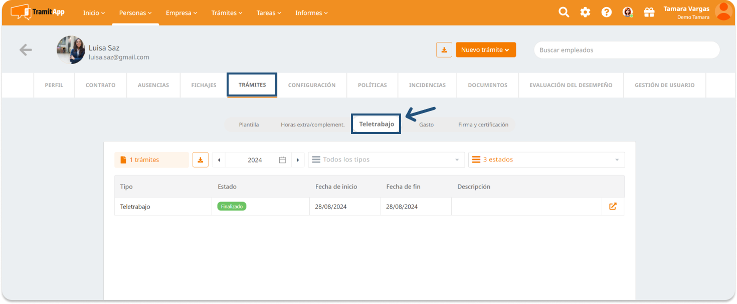This screenshot has height=304, width=737.
Task: Click the search magnifier icon in header
Action: coord(564,12)
